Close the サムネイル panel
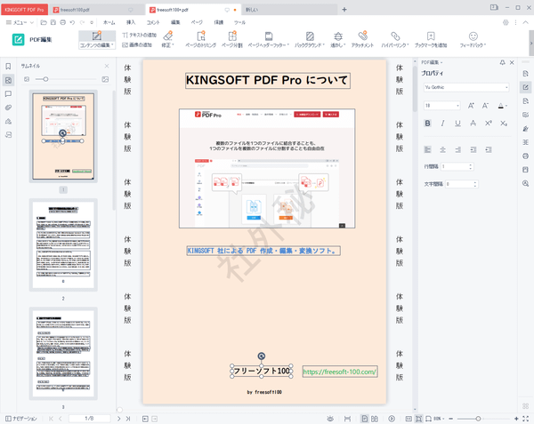Image resolution: width=534 pixels, height=424 pixels. (x=107, y=66)
